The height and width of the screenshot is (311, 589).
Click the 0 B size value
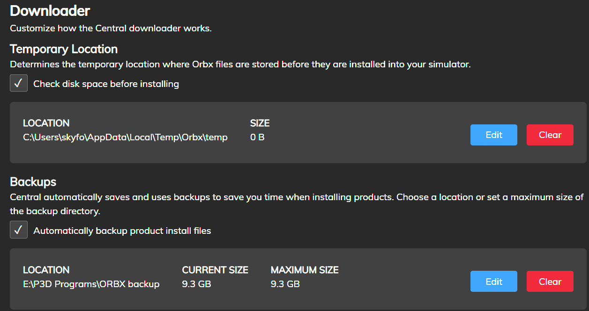(x=257, y=137)
